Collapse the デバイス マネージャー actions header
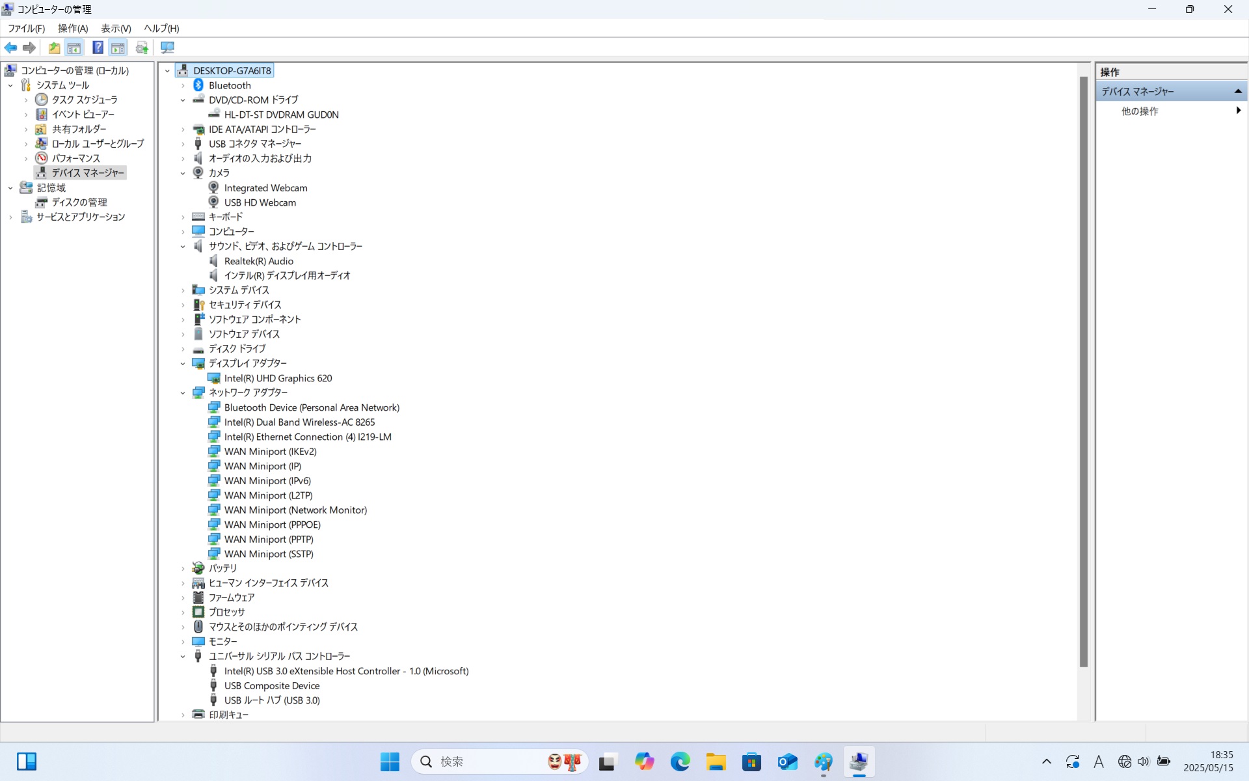The width and height of the screenshot is (1249, 781). pyautogui.click(x=1238, y=91)
